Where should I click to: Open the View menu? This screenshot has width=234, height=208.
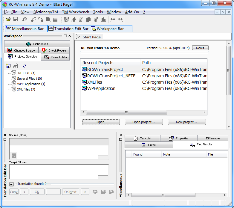coord(25,12)
